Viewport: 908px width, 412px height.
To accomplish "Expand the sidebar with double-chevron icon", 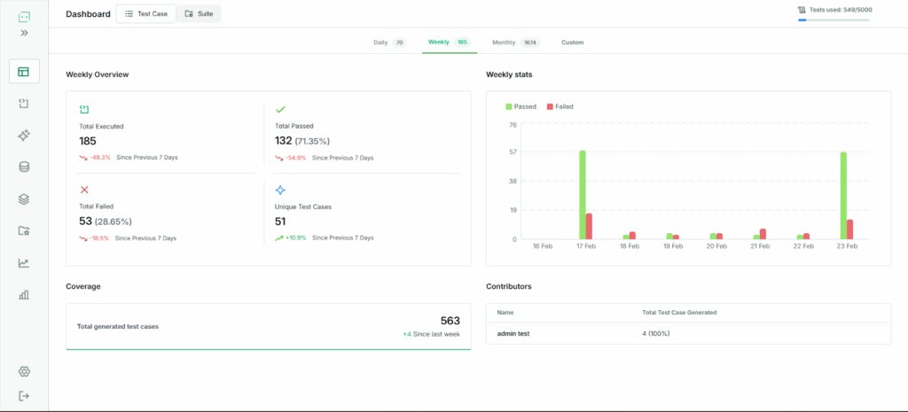I will point(24,33).
